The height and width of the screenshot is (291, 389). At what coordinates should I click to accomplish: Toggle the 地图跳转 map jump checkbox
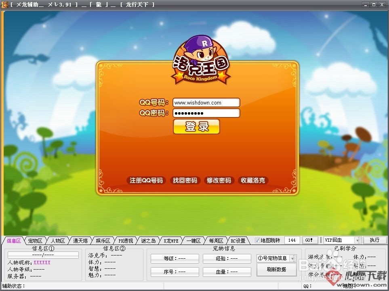click(257, 240)
